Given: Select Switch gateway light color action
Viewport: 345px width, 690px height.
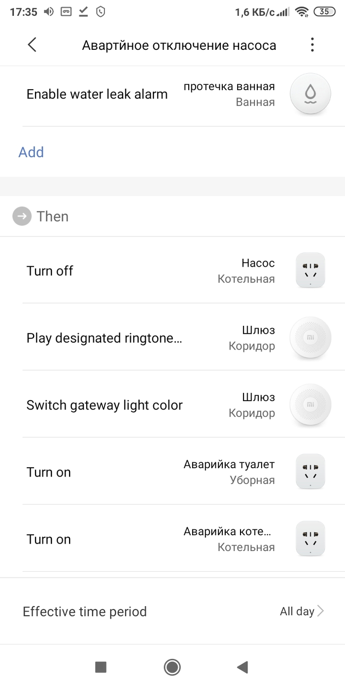Looking at the screenshot, I should pos(104,405).
